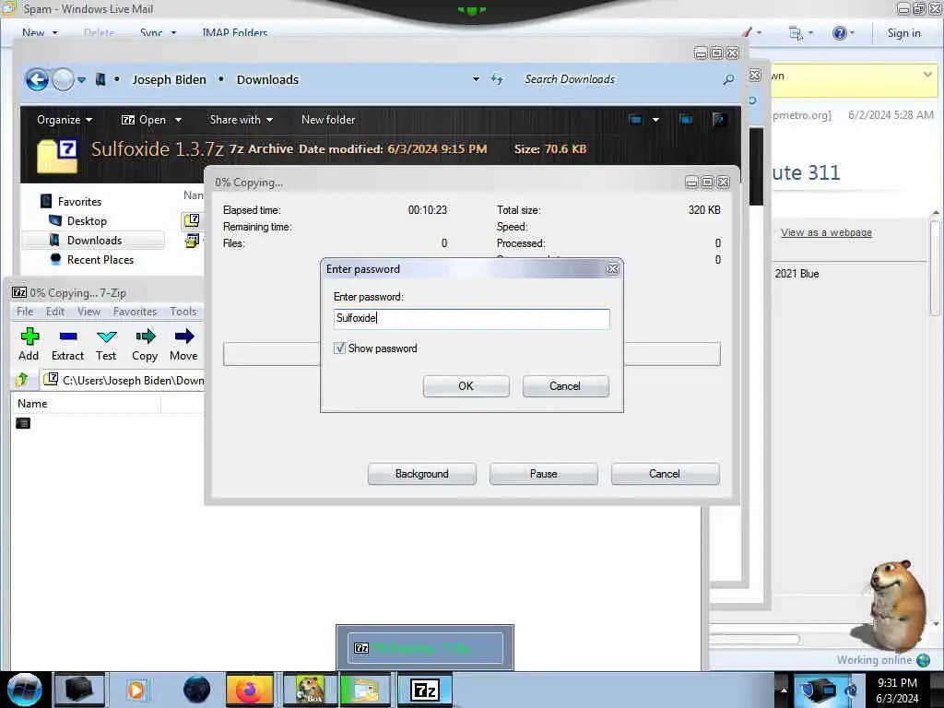The image size is (944, 708).
Task: Click the preview pane icon in Explorer
Action: pos(686,119)
